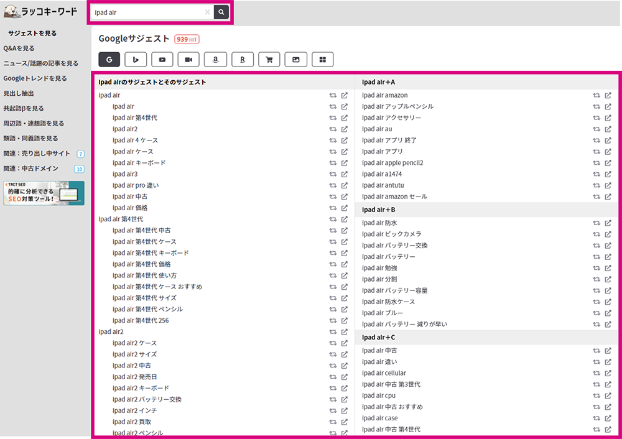
Task: Click keyword ipad air 勉強
Action: point(379,268)
